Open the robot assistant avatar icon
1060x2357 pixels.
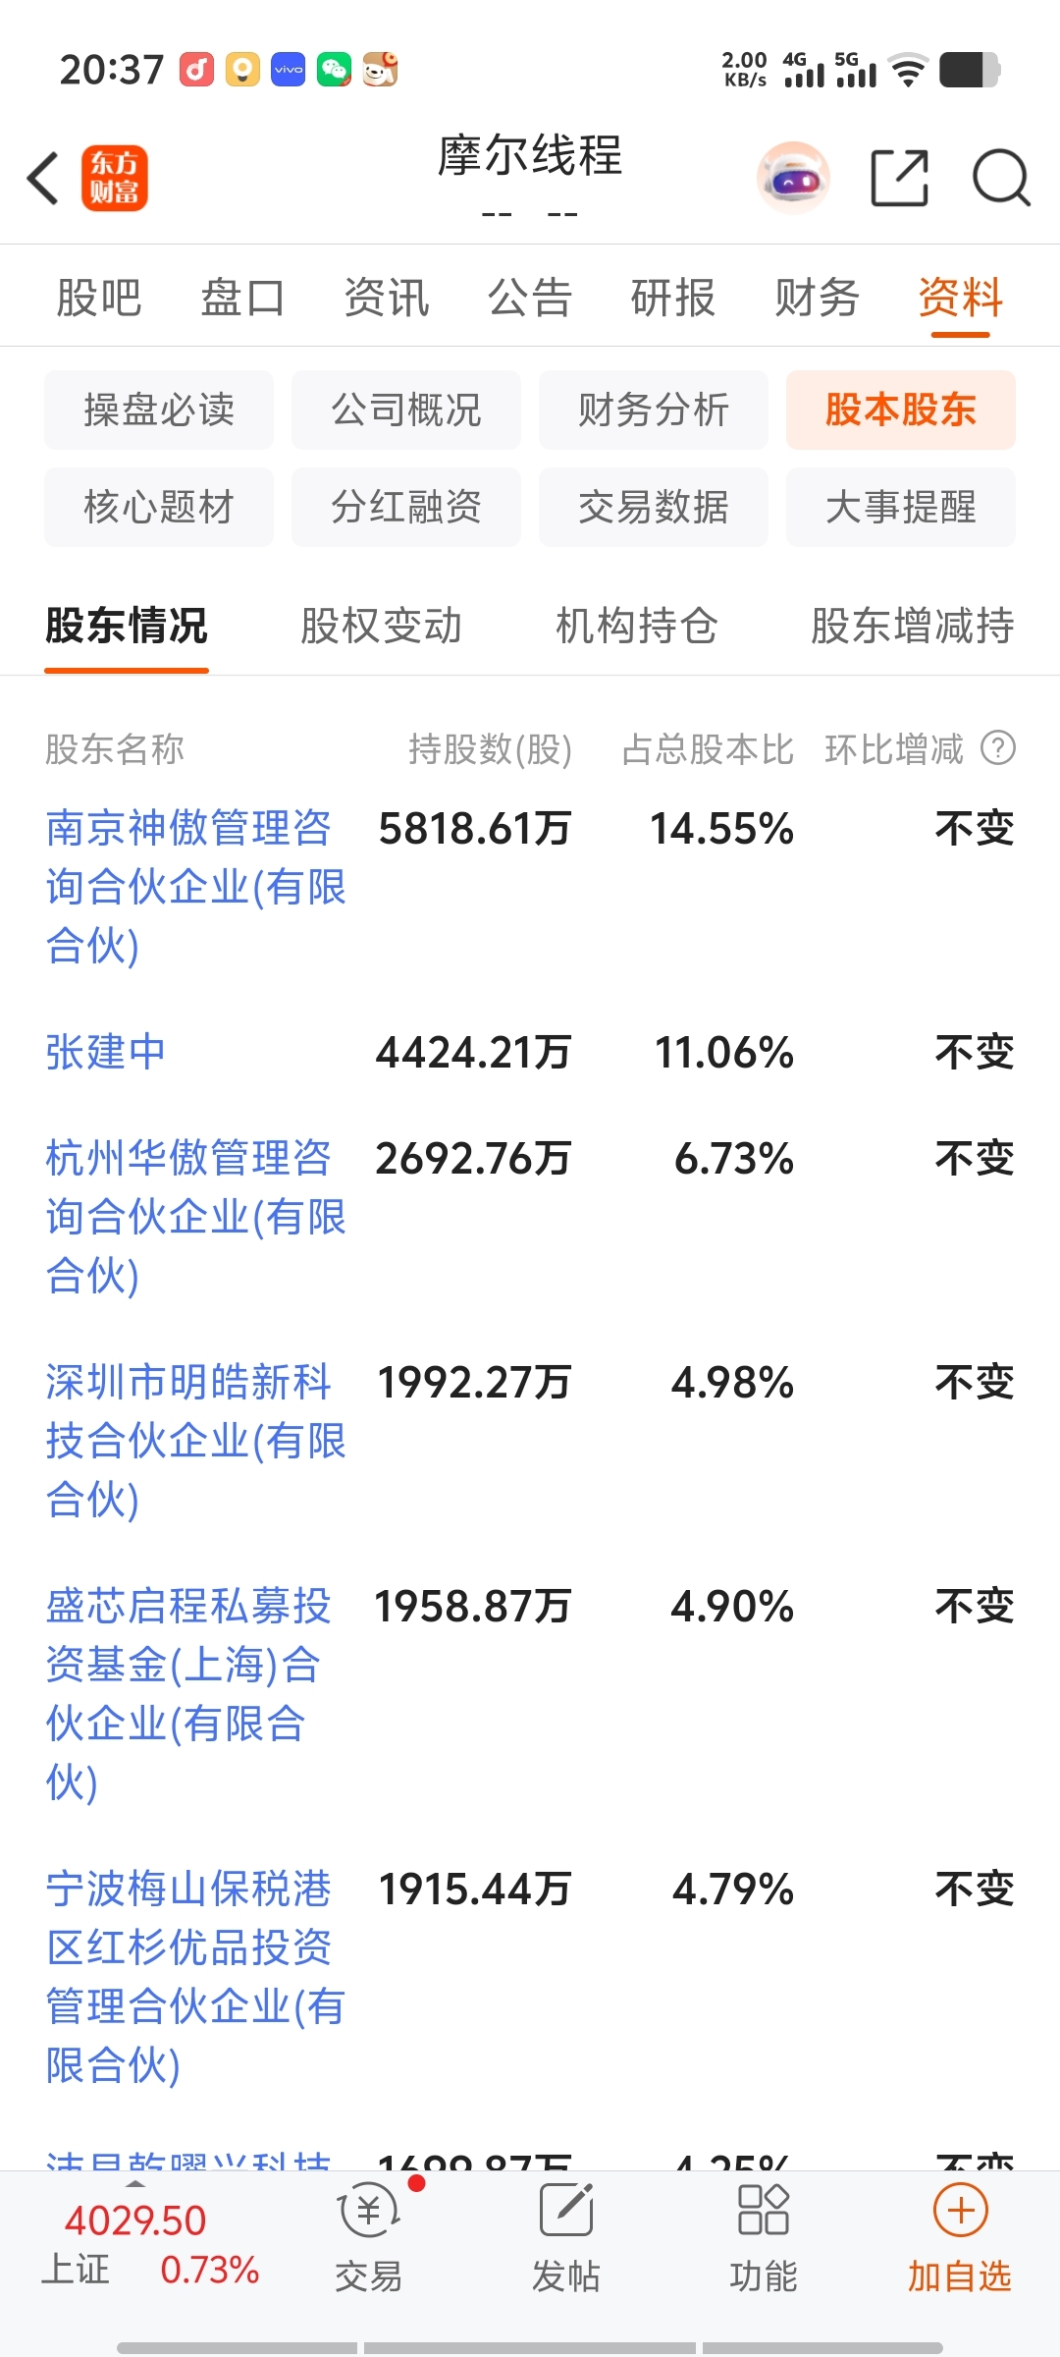point(794,178)
